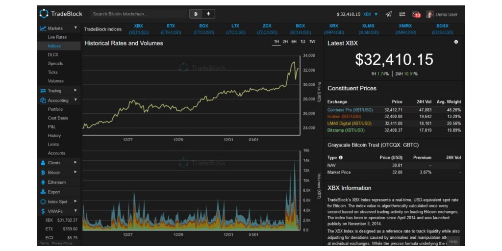Image resolution: width=502 pixels, height=251 pixels.
Task: Click into the Search Bitcoin blockchain field
Action: coord(139,14)
